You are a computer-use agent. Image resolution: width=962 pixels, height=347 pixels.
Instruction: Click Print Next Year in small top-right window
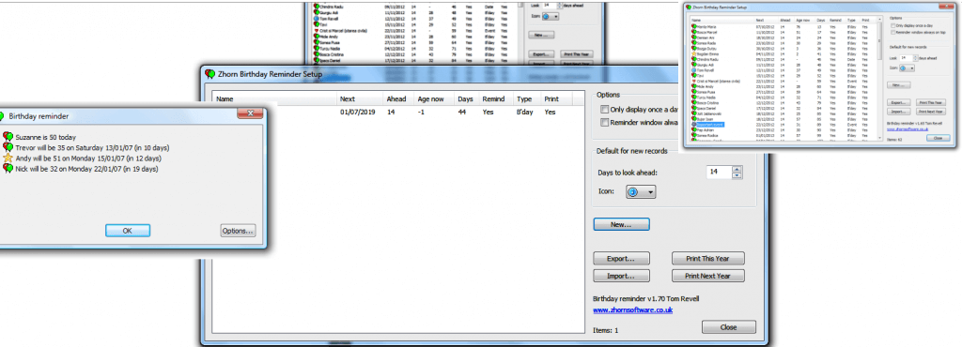[x=931, y=112]
